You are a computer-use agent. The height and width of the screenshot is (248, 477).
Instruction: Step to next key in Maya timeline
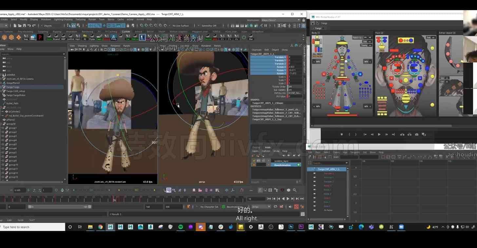tap(293, 199)
